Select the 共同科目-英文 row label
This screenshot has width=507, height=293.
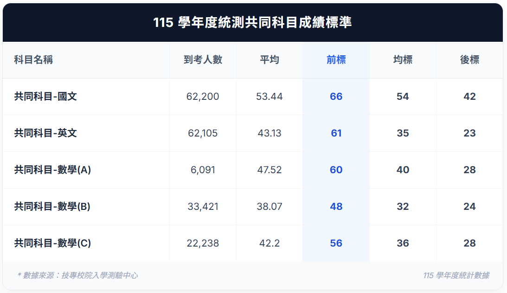[x=45, y=133]
